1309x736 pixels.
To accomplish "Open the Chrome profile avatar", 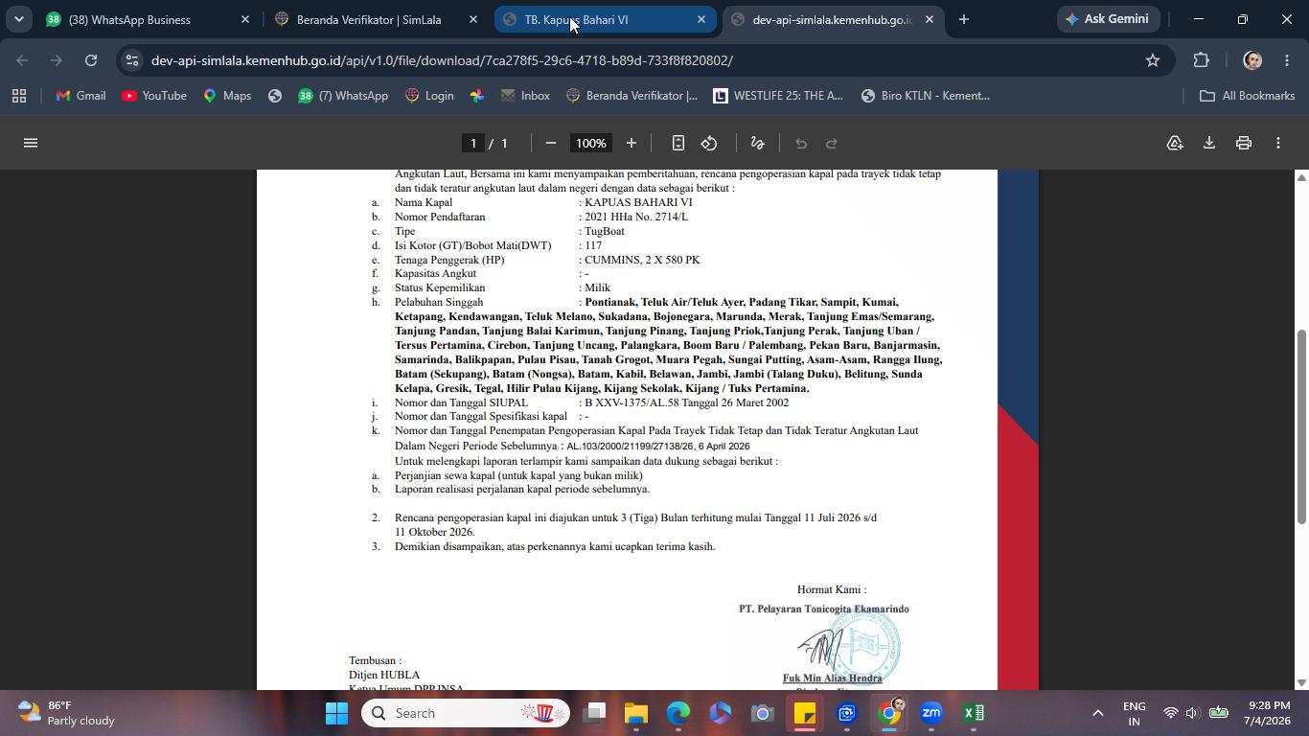I will point(1252,60).
